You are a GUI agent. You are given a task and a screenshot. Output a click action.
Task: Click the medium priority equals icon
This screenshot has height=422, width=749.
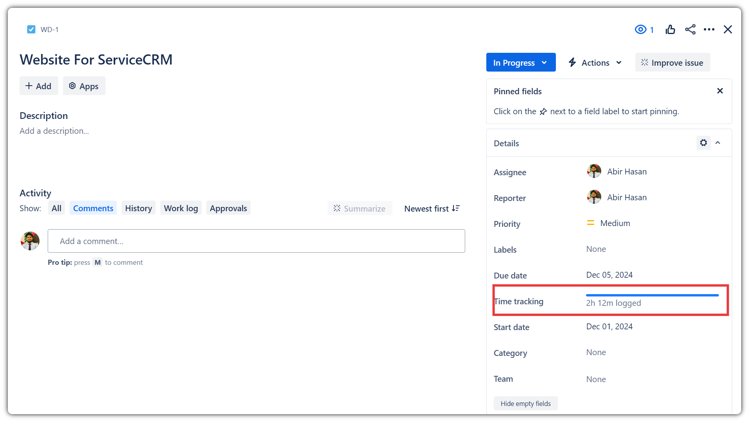pos(590,223)
